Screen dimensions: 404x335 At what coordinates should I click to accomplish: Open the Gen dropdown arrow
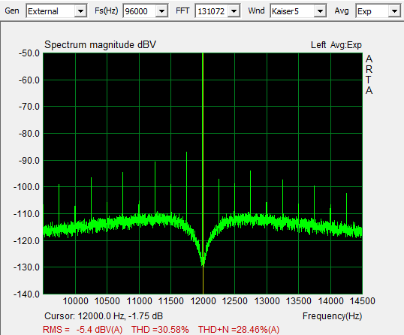(80, 11)
